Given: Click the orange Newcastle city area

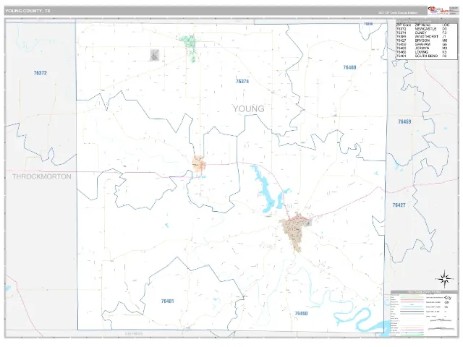Looking at the screenshot, I should point(199,163).
